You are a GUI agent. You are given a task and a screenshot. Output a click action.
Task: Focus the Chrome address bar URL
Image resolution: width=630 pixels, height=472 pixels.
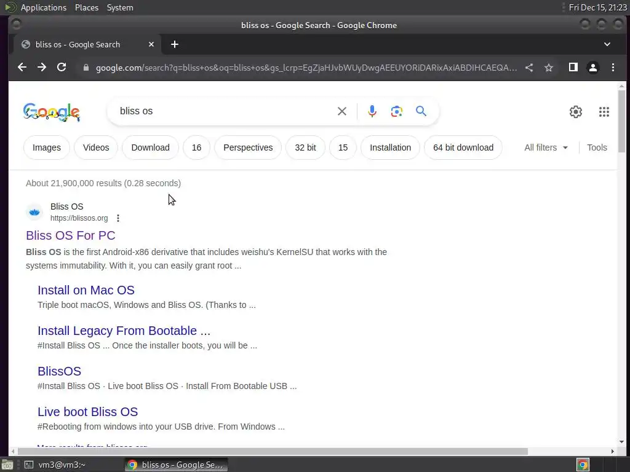pos(306,68)
